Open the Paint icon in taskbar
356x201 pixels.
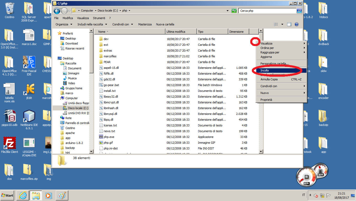point(62,195)
